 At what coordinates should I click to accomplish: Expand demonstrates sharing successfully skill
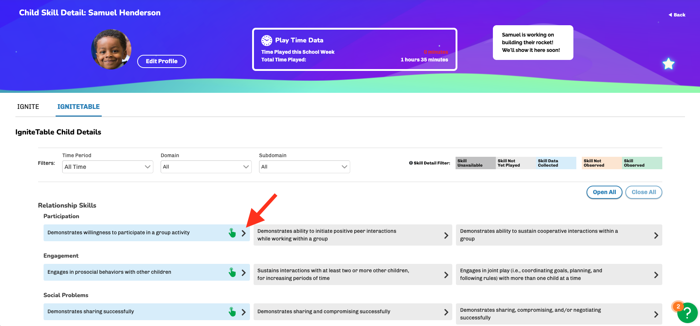[x=244, y=312]
